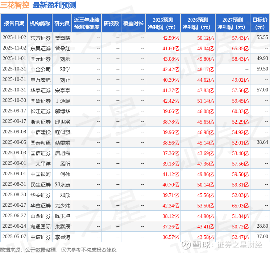Image resolution: width=270 pixels, height=253 pixels.
Task: Click the 研报数 column header
Action: [x=111, y=23]
